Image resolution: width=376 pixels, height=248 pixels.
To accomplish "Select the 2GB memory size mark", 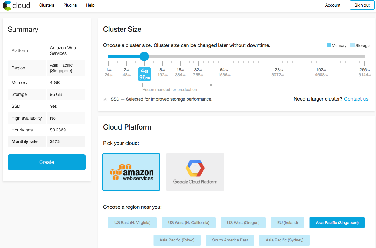I will click(x=127, y=70).
